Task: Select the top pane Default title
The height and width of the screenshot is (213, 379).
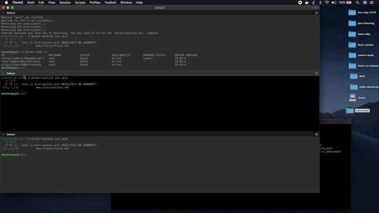Action: 11,13
